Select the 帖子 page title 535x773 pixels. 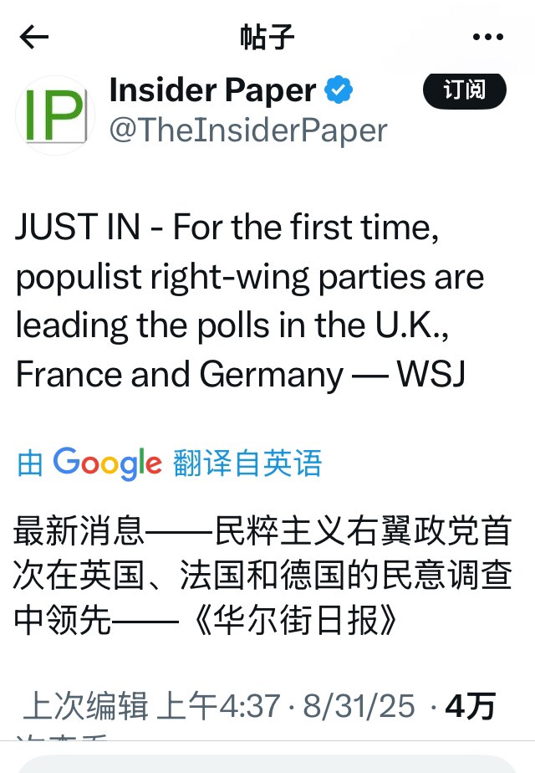[267, 37]
